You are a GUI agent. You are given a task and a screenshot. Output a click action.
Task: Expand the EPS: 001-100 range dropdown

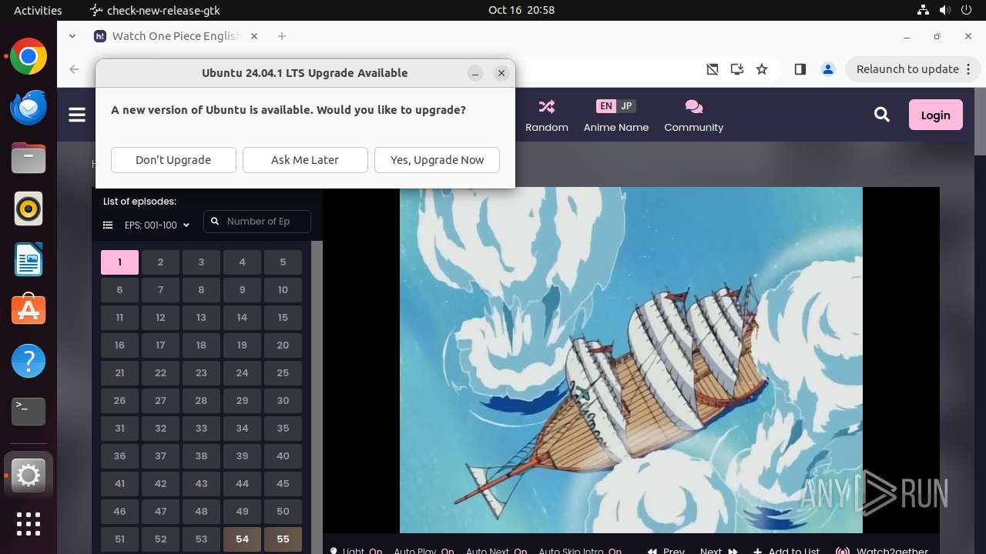pos(157,225)
